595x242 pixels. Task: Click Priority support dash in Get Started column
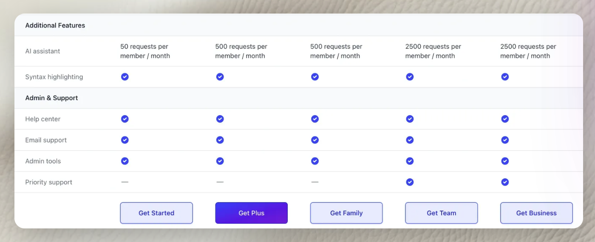[x=125, y=182]
